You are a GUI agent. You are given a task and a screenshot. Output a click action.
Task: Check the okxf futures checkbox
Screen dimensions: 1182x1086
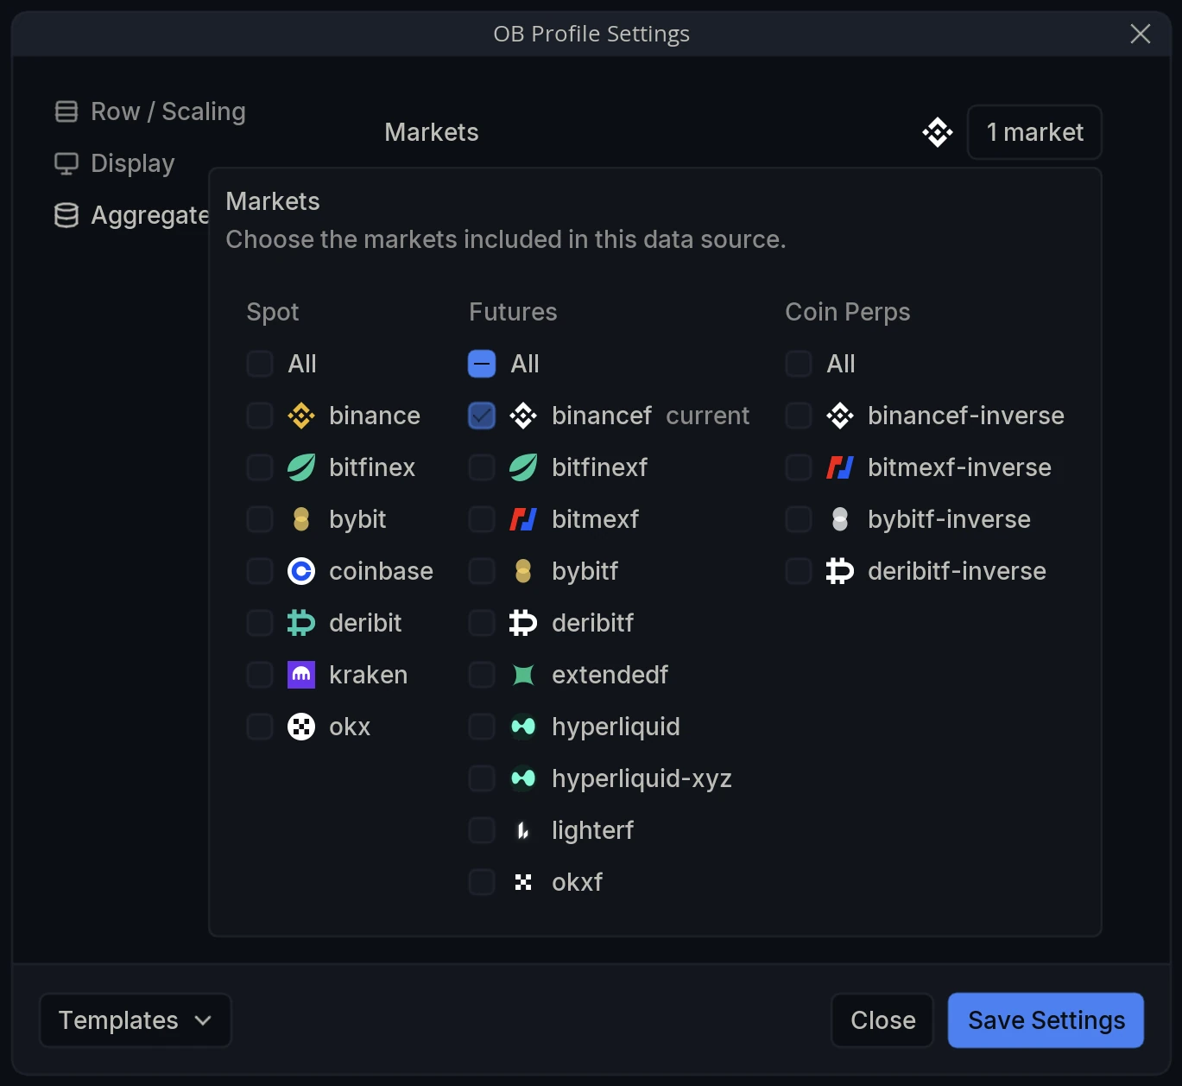pos(482,882)
